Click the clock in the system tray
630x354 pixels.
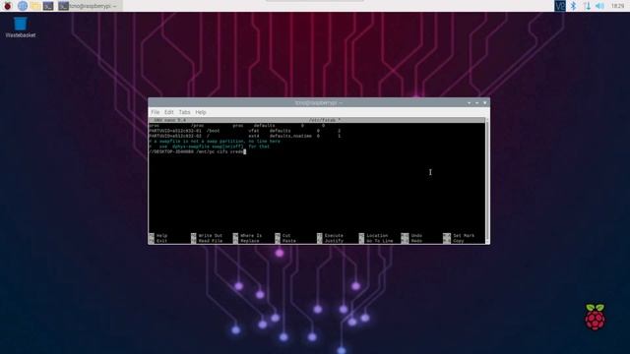[x=617, y=6]
